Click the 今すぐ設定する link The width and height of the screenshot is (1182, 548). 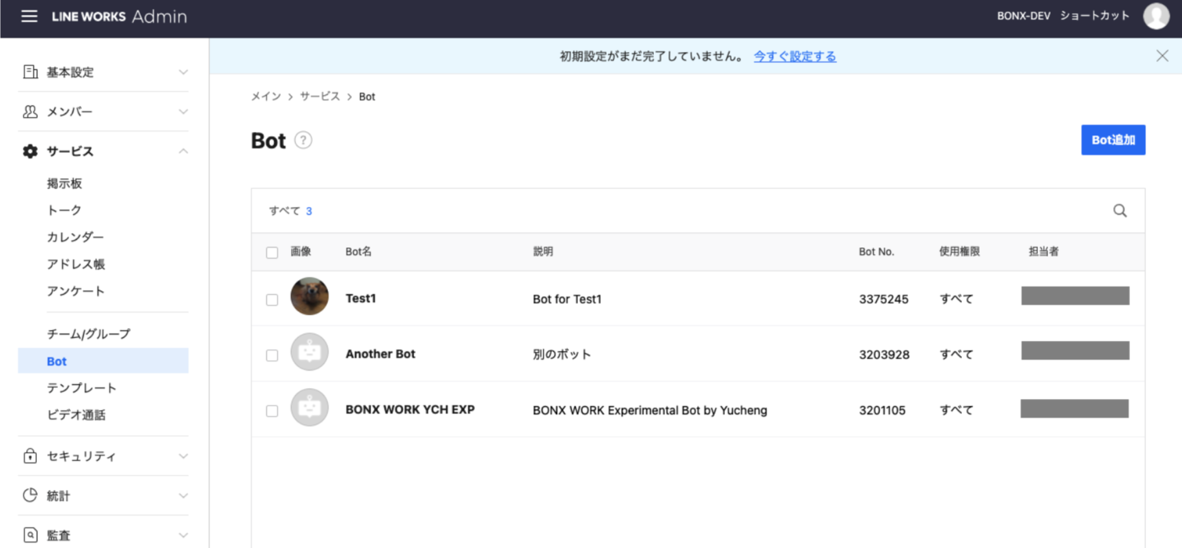tap(795, 56)
